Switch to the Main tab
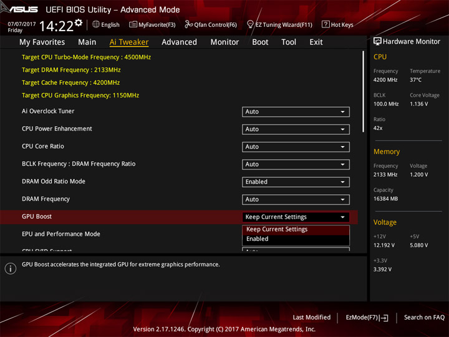Viewport: 449px width, 337px height. click(87, 42)
